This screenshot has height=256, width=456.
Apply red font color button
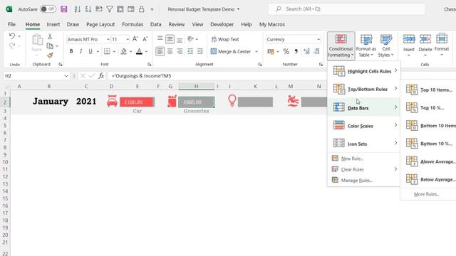click(x=140, y=51)
